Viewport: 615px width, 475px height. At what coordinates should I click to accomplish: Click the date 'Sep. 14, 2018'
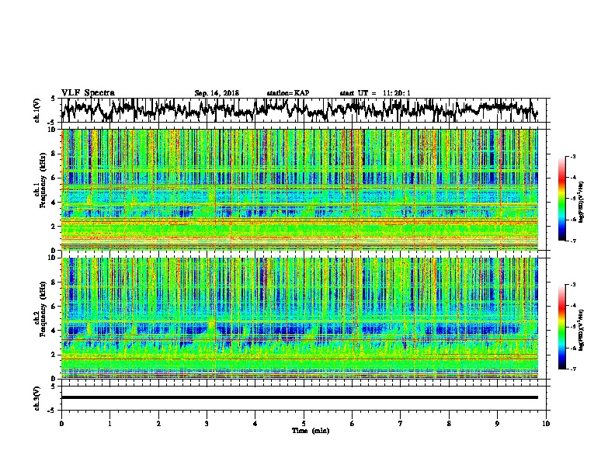click(217, 93)
